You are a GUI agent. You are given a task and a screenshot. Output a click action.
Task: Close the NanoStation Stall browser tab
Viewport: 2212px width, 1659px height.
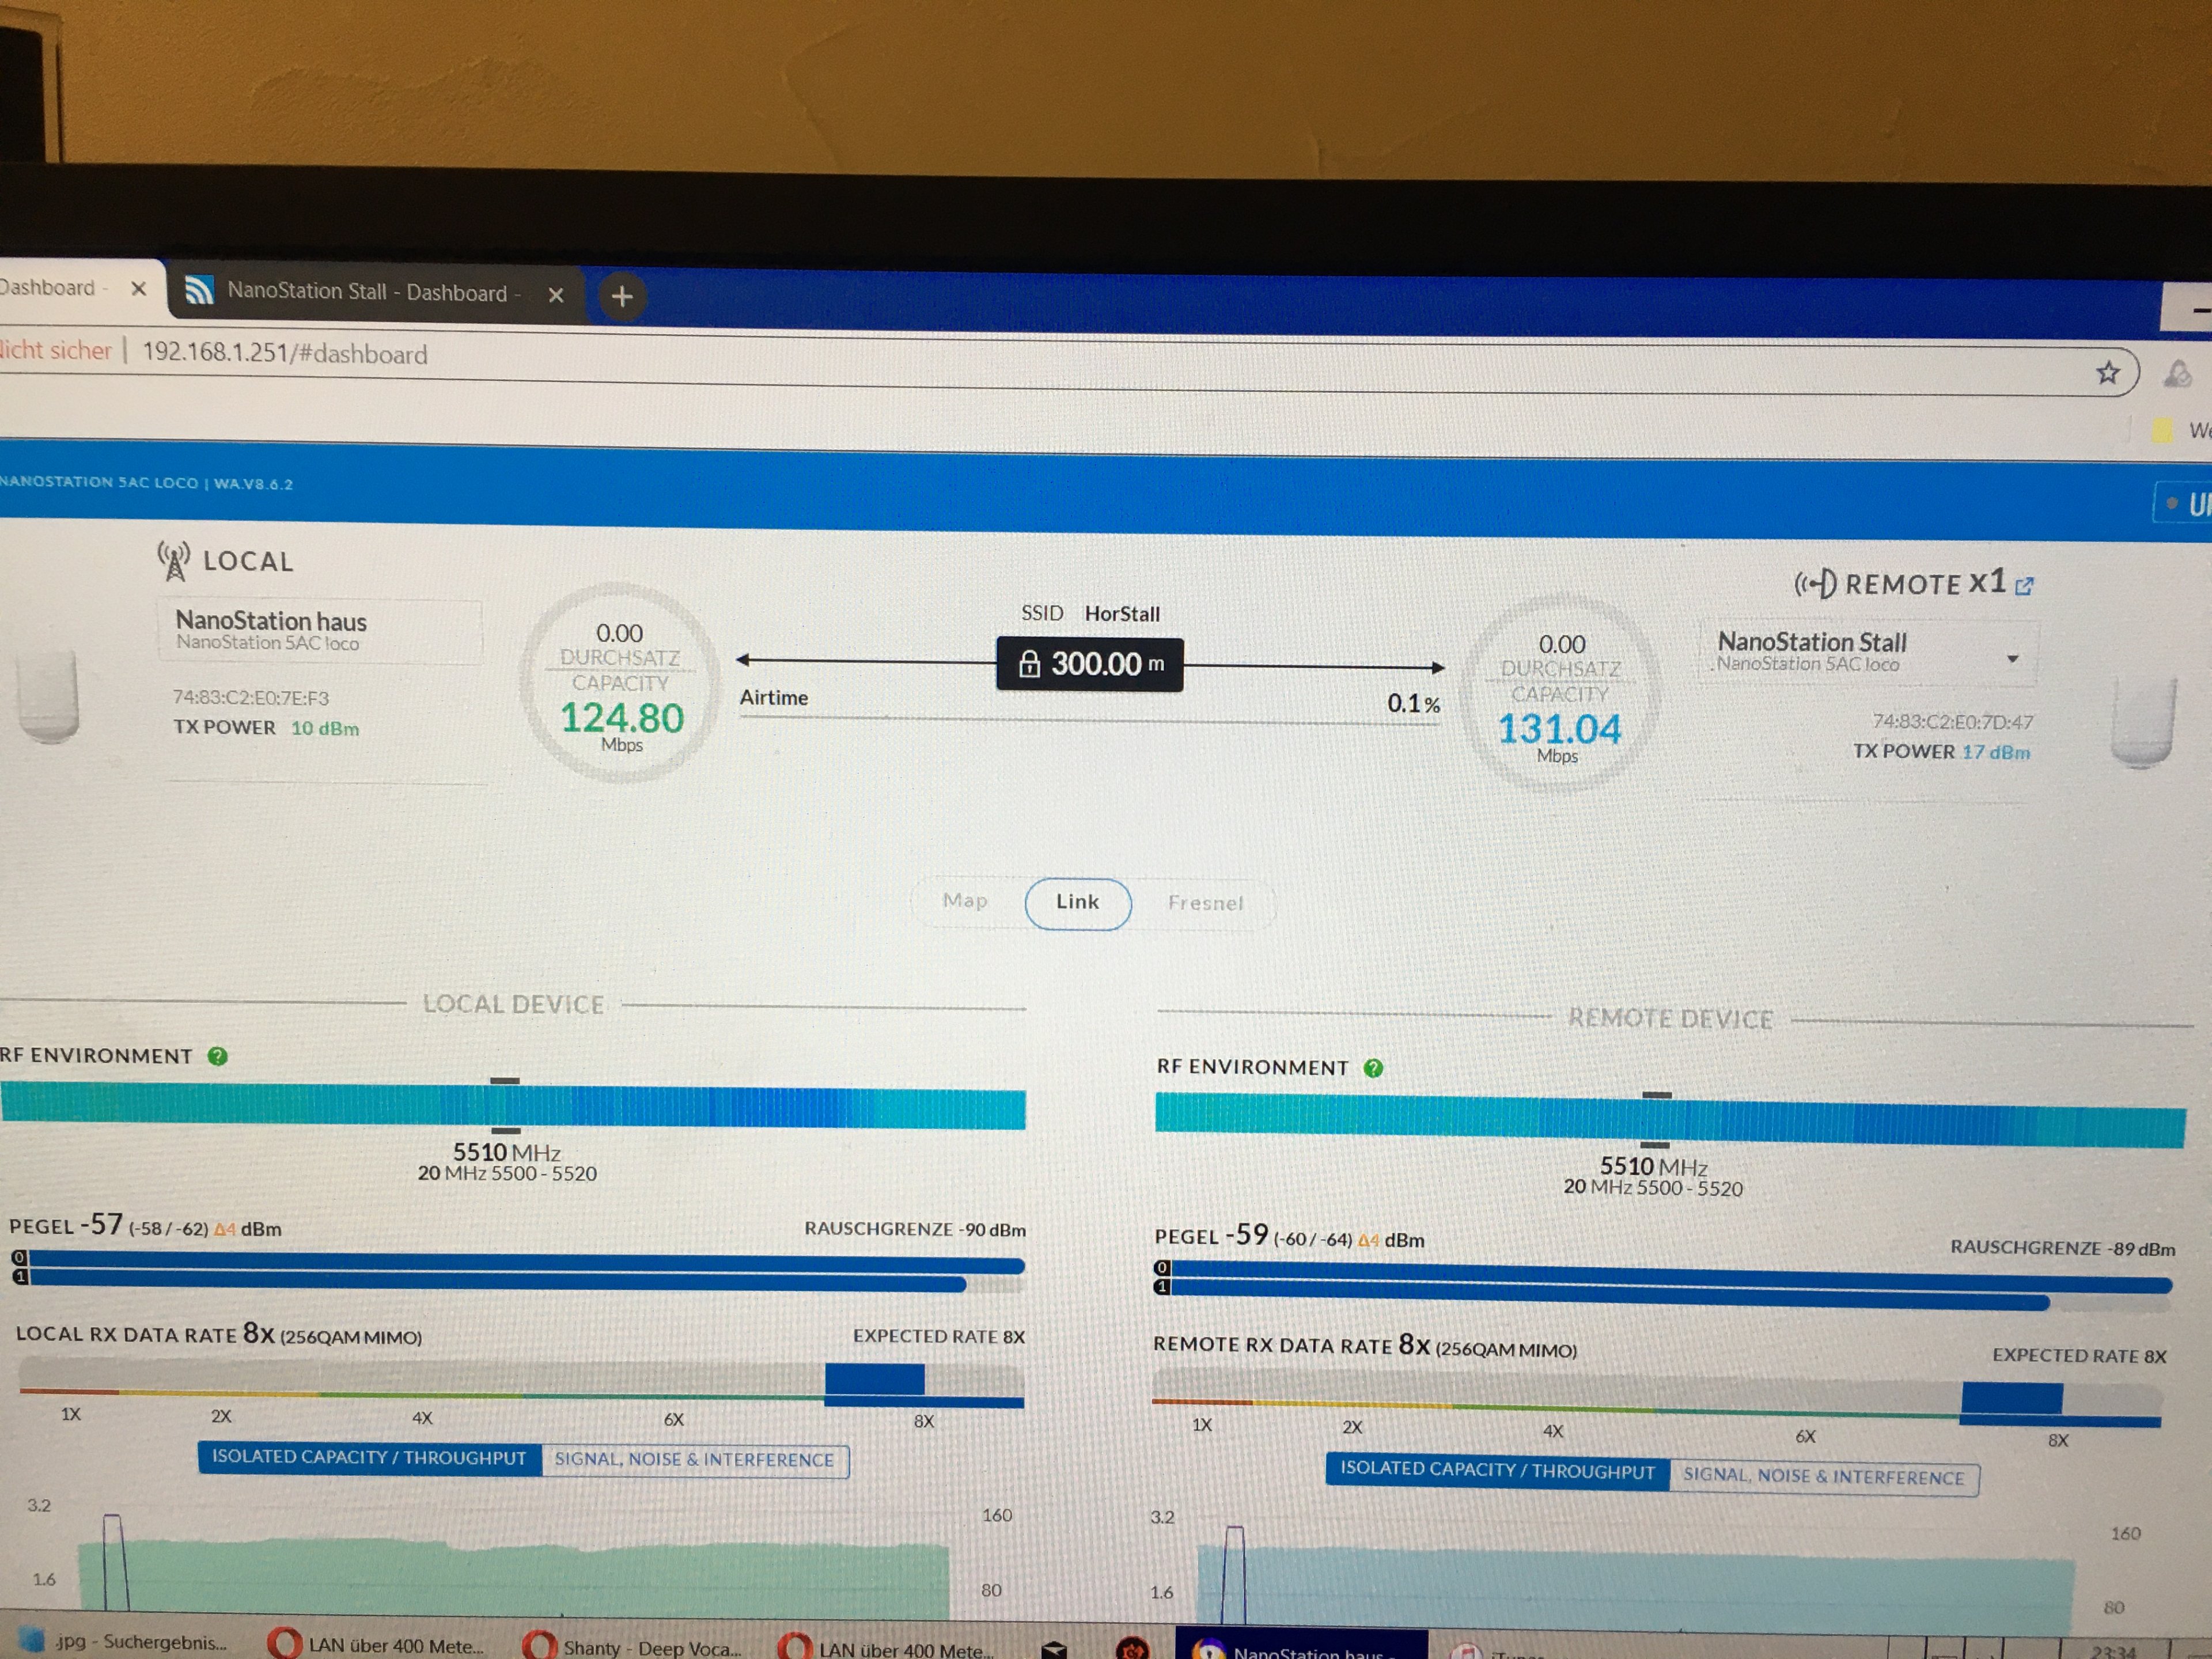pyautogui.click(x=556, y=295)
